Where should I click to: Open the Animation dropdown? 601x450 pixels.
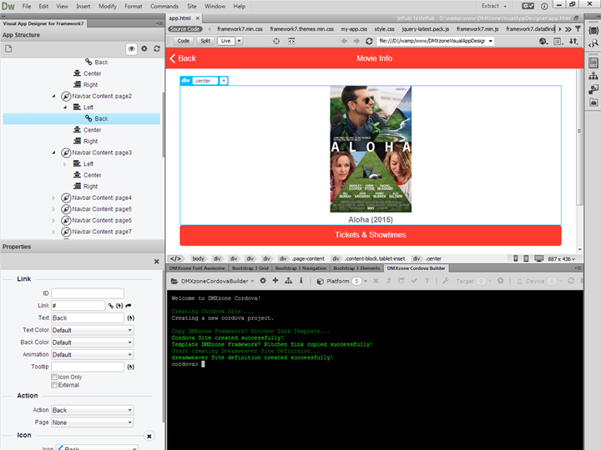click(93, 355)
